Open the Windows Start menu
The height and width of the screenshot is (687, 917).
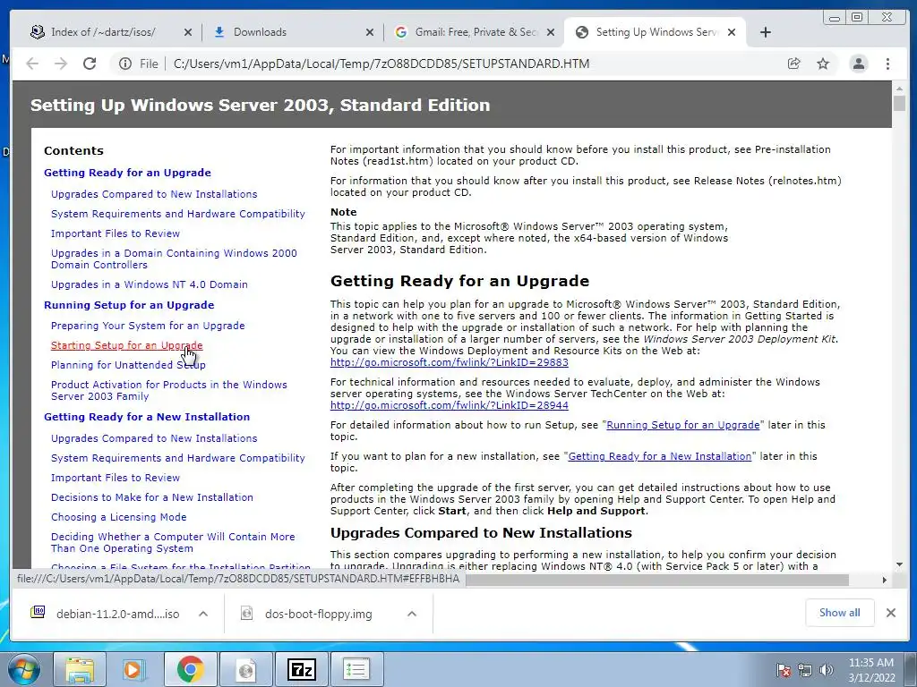click(x=24, y=669)
